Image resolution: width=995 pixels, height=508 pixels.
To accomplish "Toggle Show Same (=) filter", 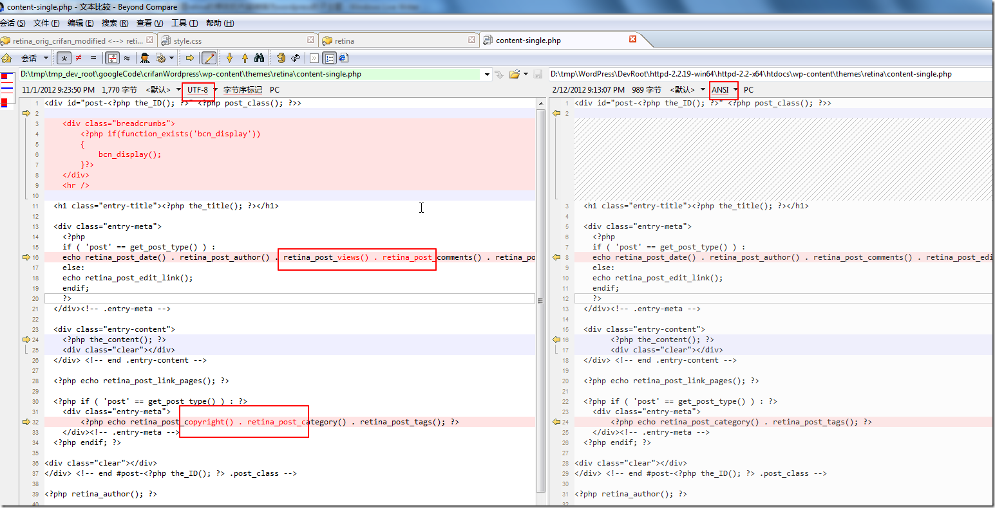I will 93,58.
